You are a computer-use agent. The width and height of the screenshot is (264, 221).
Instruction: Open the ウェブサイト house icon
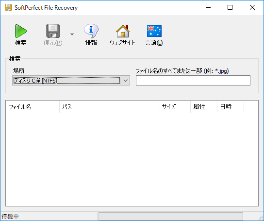(x=123, y=31)
